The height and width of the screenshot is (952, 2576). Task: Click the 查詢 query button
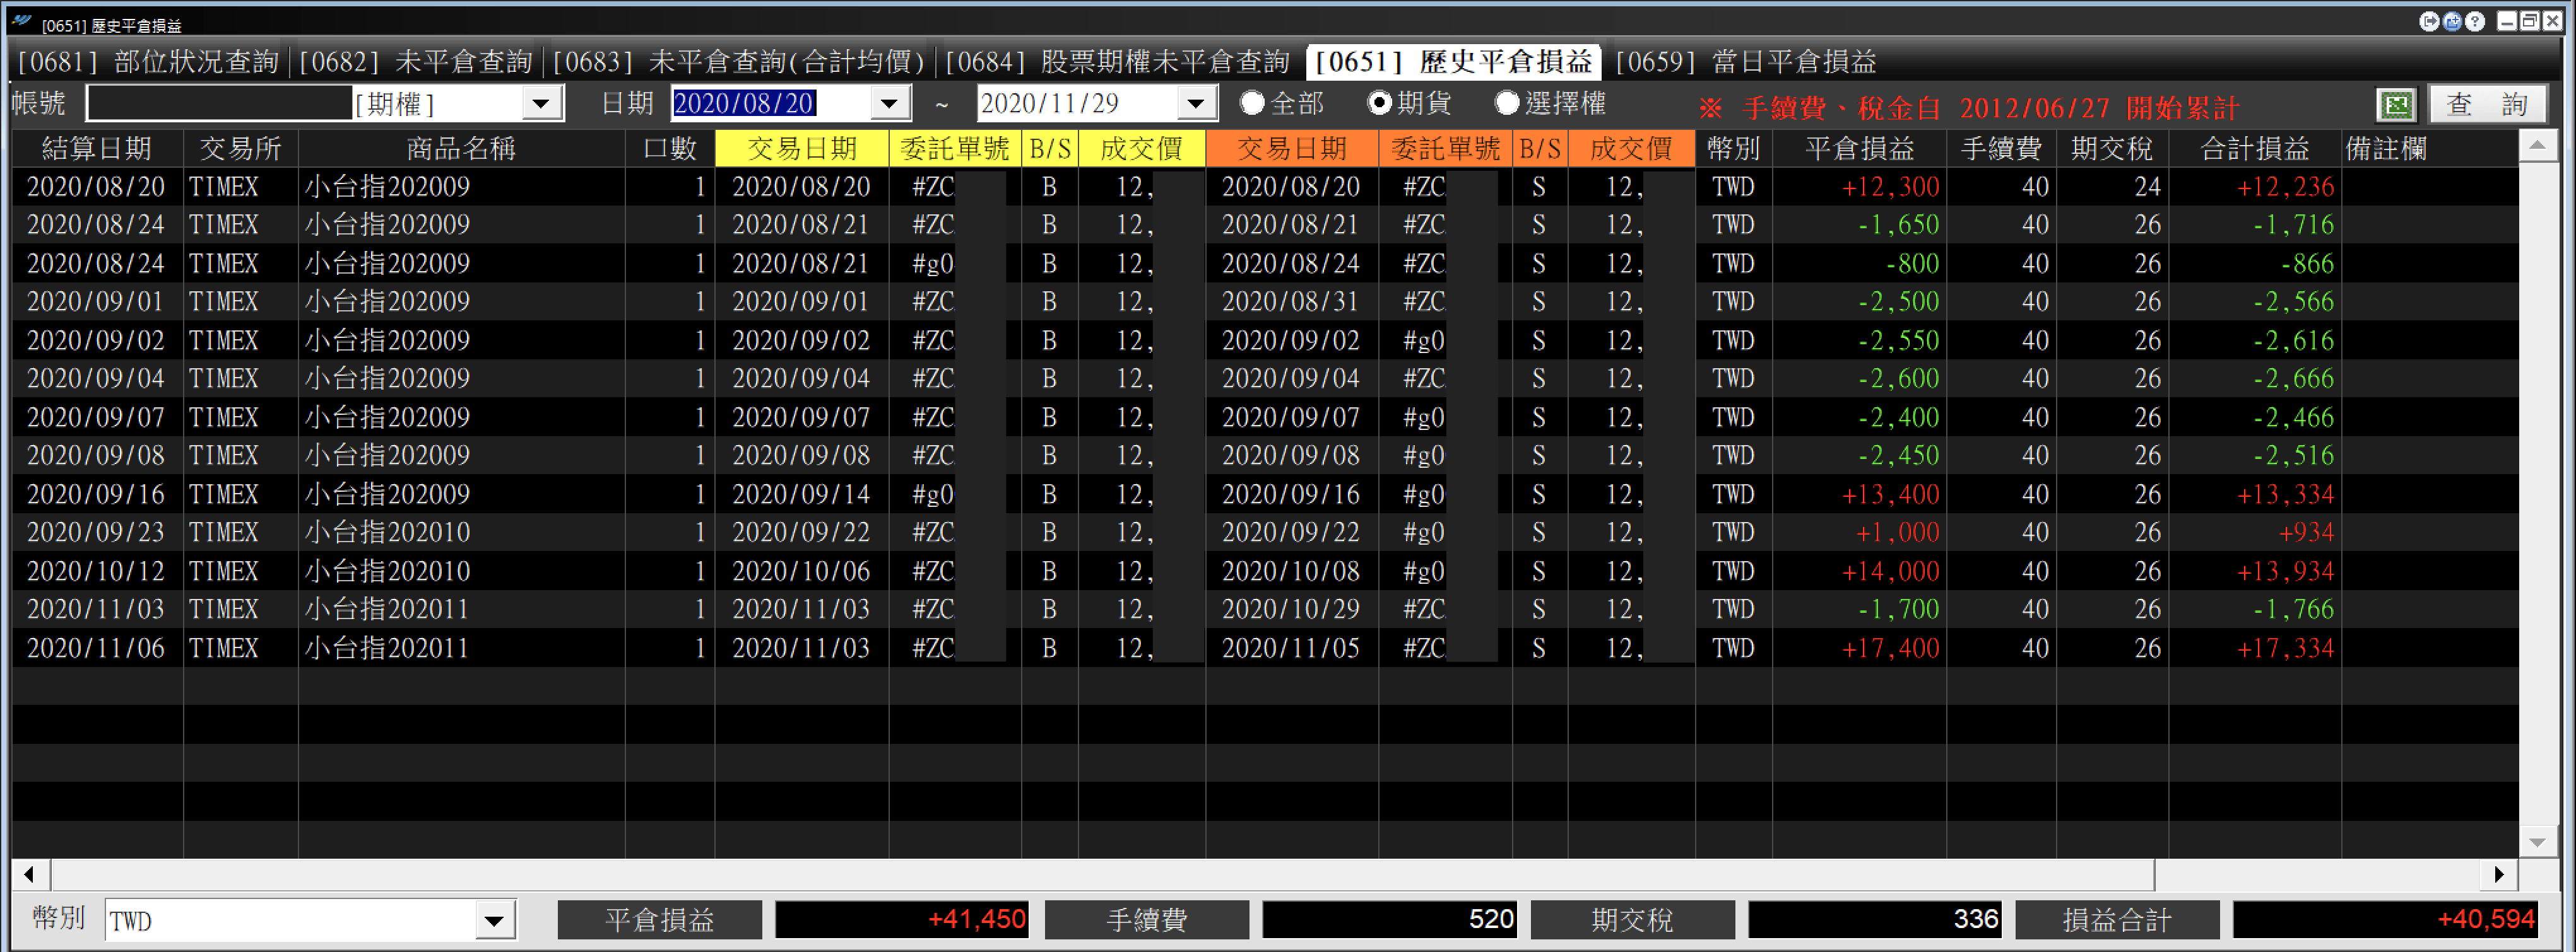point(2487,104)
